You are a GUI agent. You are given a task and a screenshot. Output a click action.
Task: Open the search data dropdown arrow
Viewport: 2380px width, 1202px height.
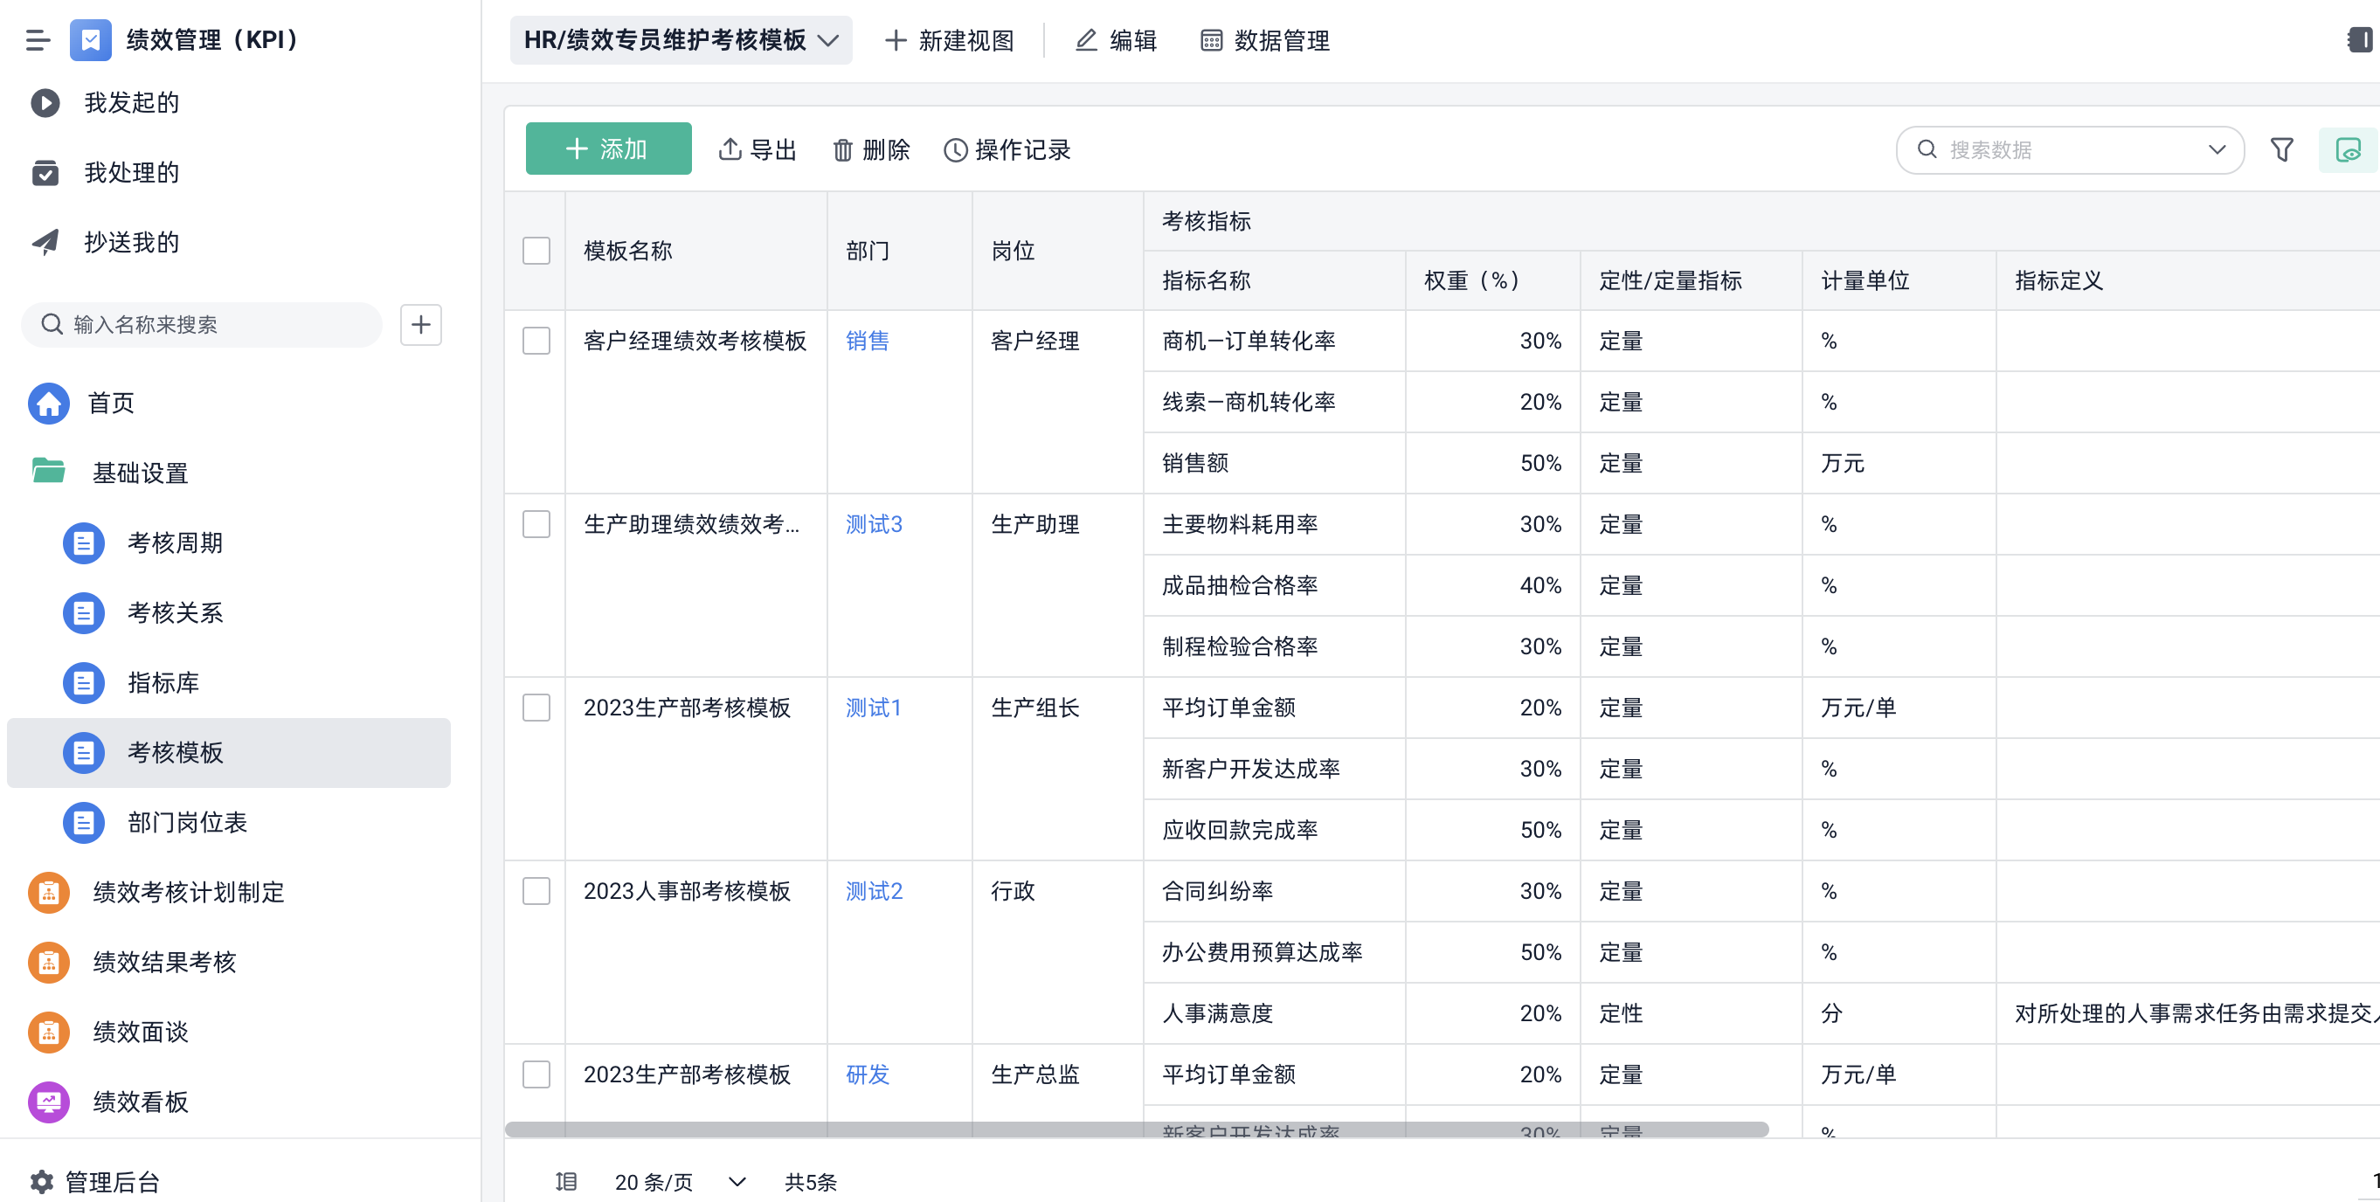click(2217, 149)
